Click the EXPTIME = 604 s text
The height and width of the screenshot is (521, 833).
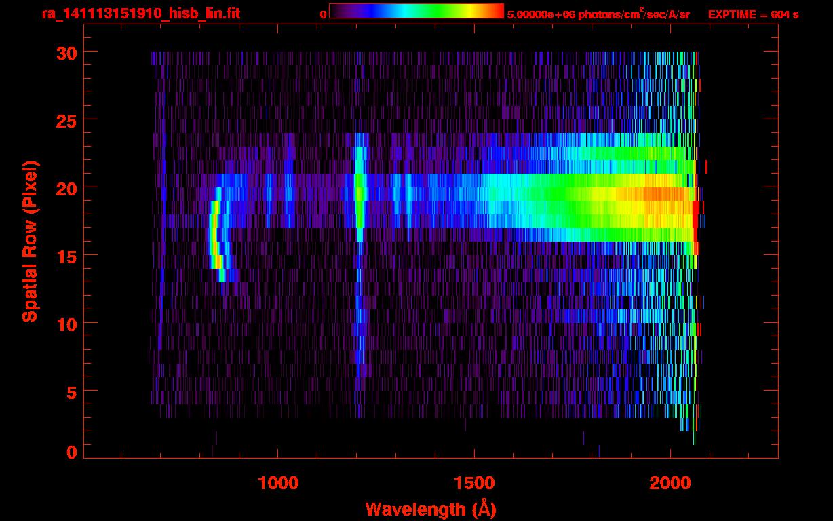pyautogui.click(x=753, y=14)
